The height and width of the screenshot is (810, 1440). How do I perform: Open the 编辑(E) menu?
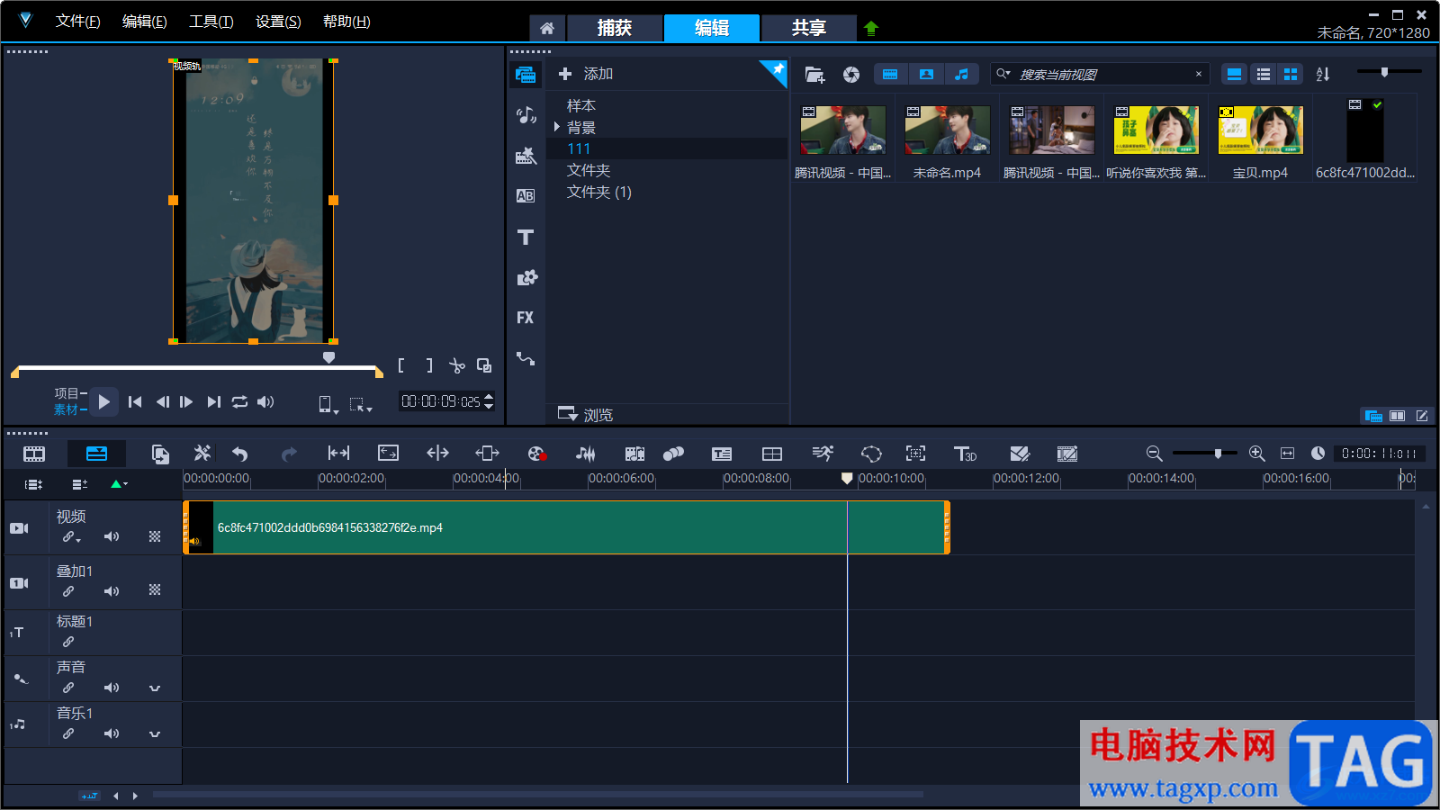145,22
